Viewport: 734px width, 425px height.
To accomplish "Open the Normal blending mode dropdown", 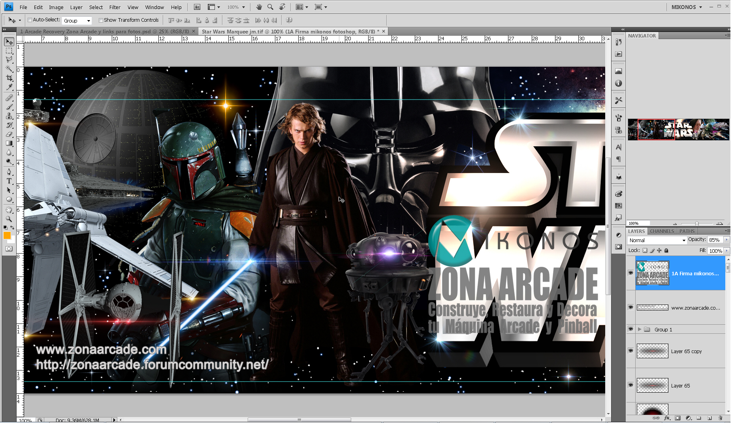I will point(657,240).
